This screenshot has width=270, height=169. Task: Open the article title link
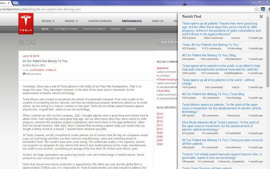[x=45, y=61]
